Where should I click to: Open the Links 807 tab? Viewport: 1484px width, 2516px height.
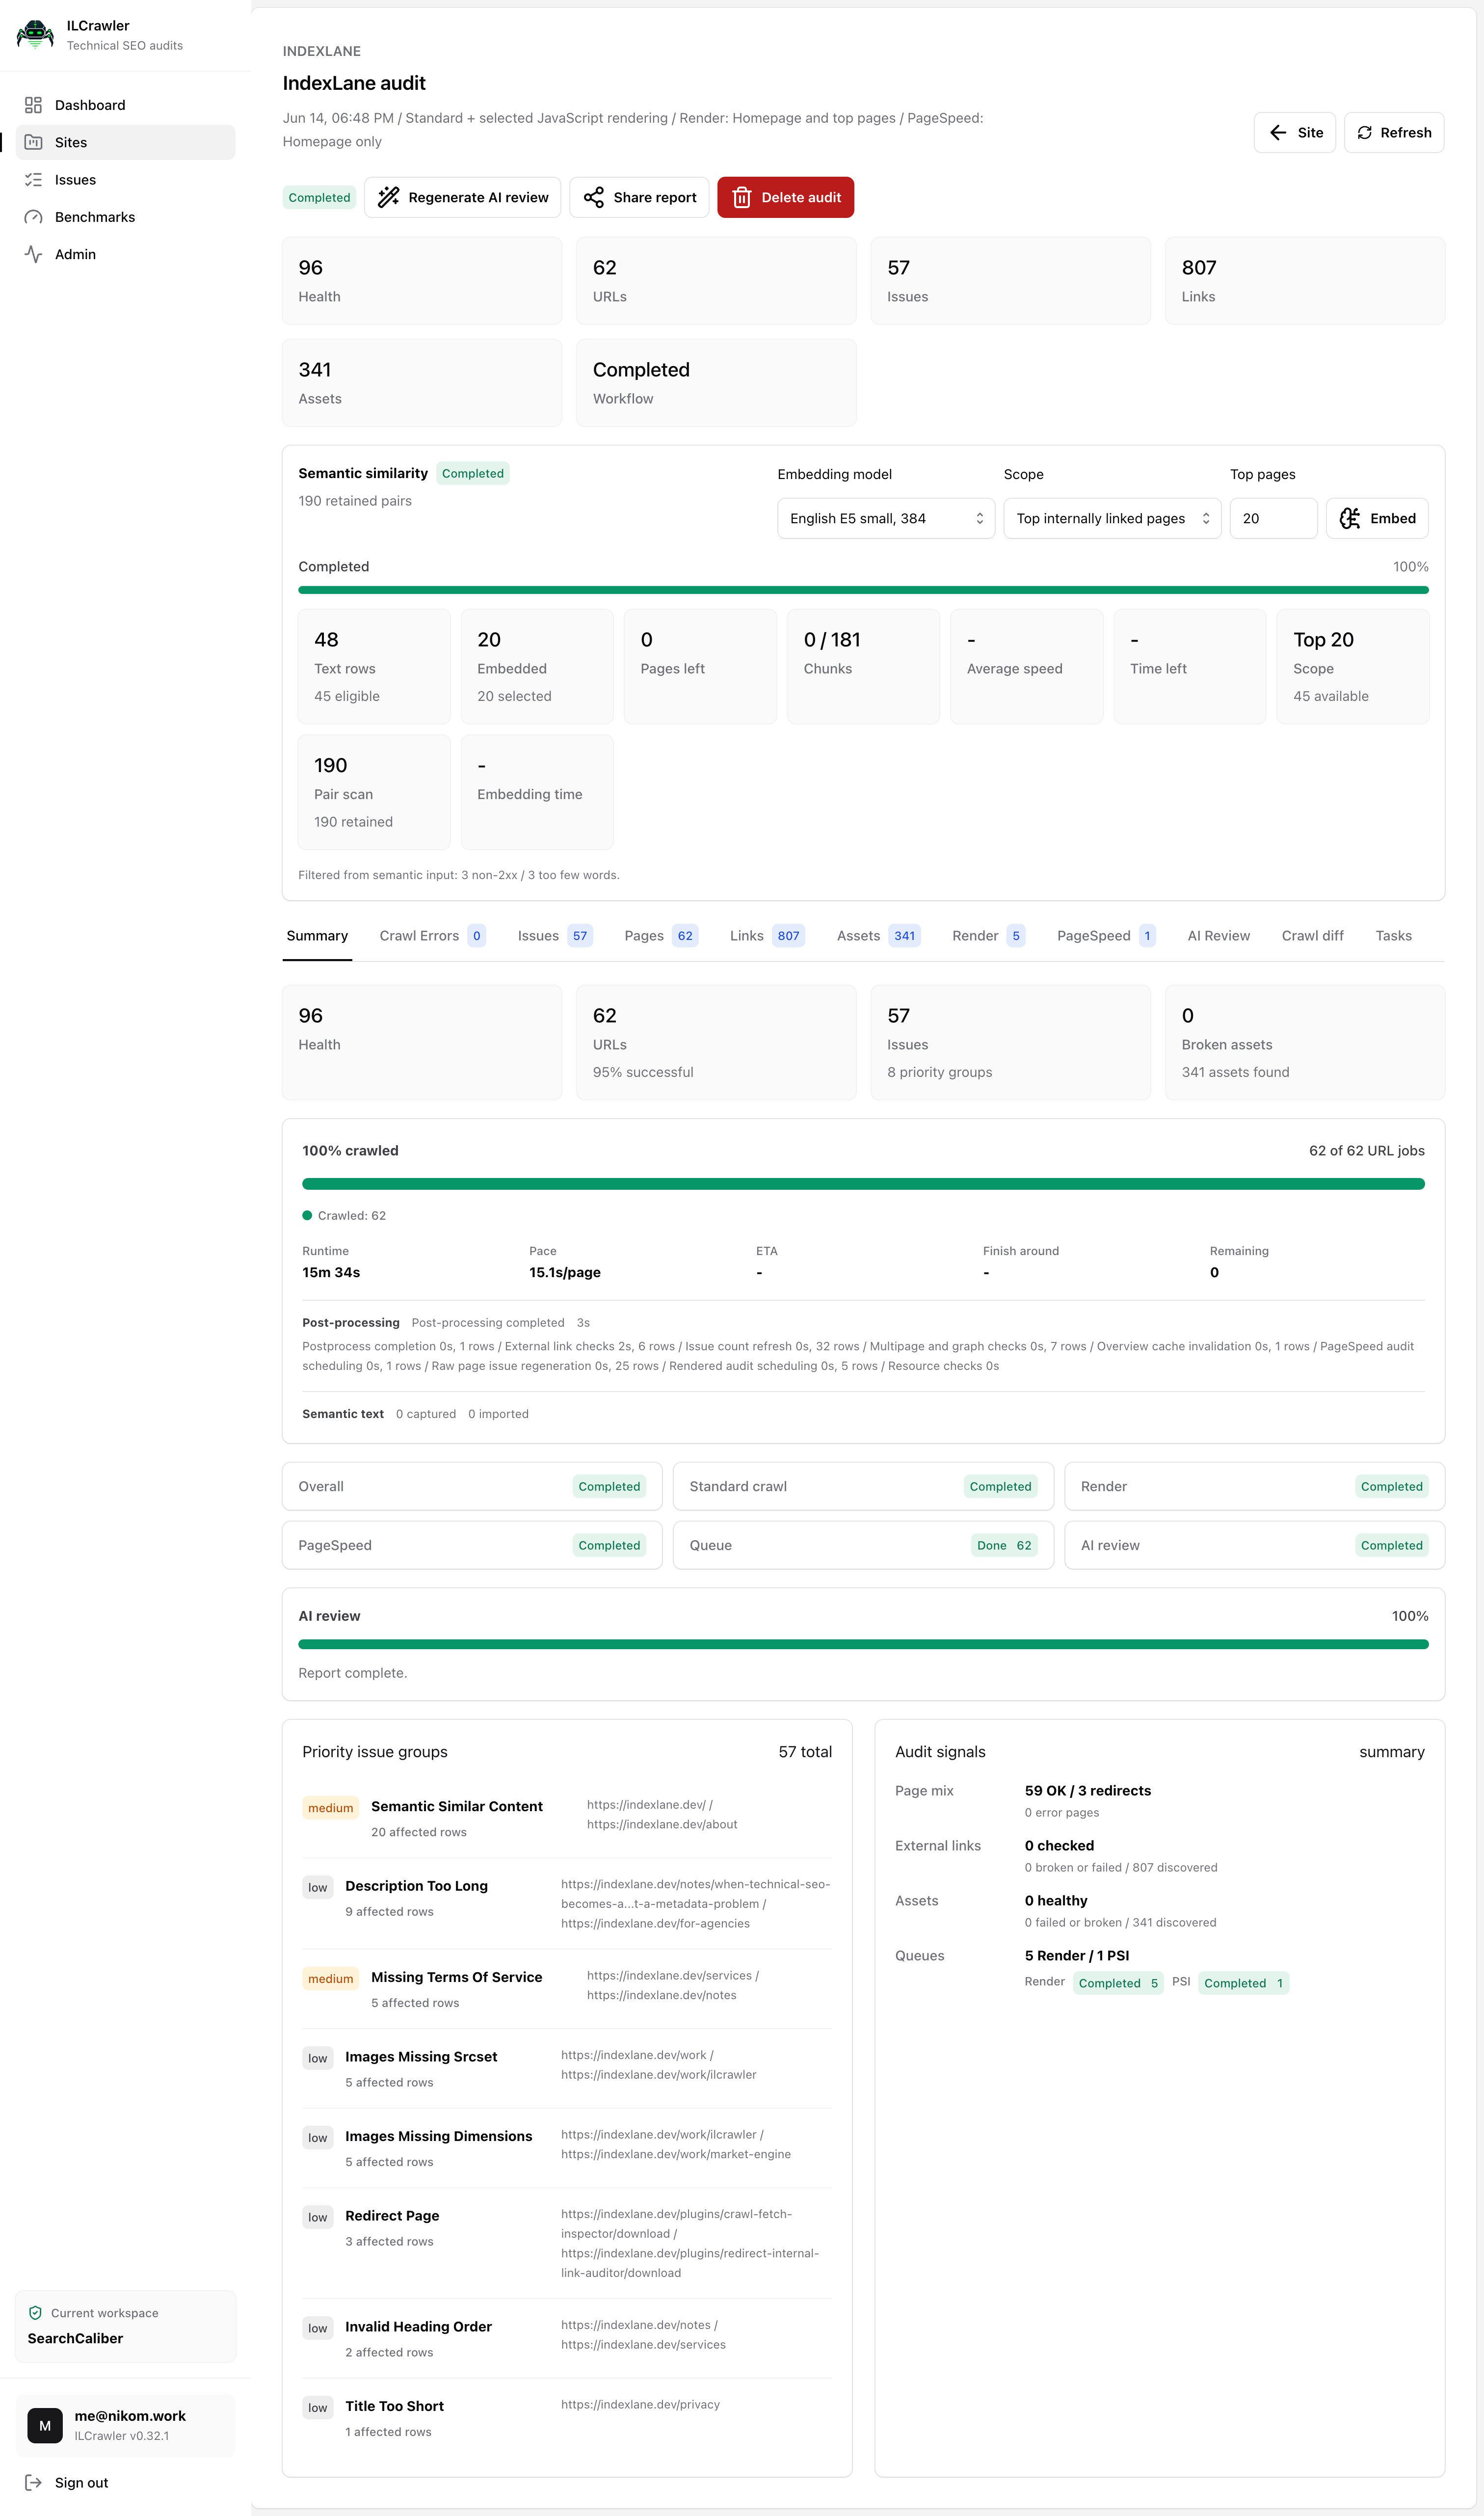[x=767, y=936]
